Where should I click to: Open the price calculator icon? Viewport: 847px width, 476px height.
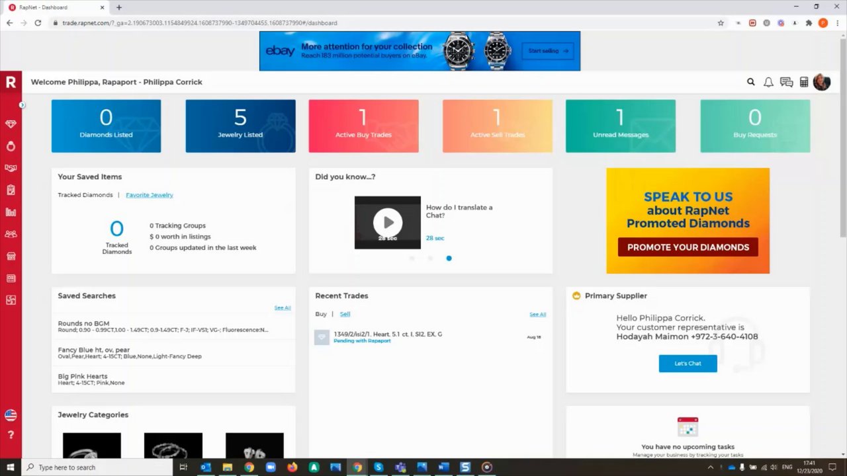point(804,82)
